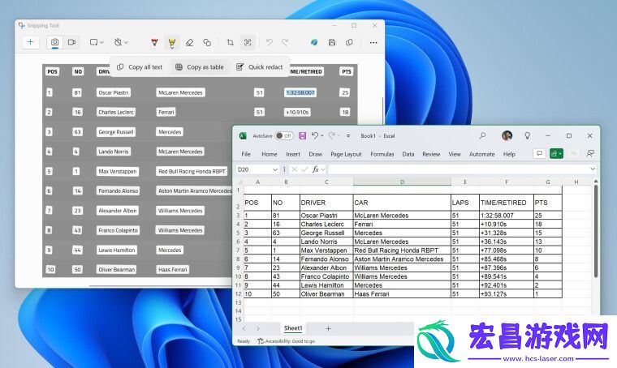Switch to Formulas ribbon tab
Viewport: 617px width, 368px height.
[x=382, y=154]
